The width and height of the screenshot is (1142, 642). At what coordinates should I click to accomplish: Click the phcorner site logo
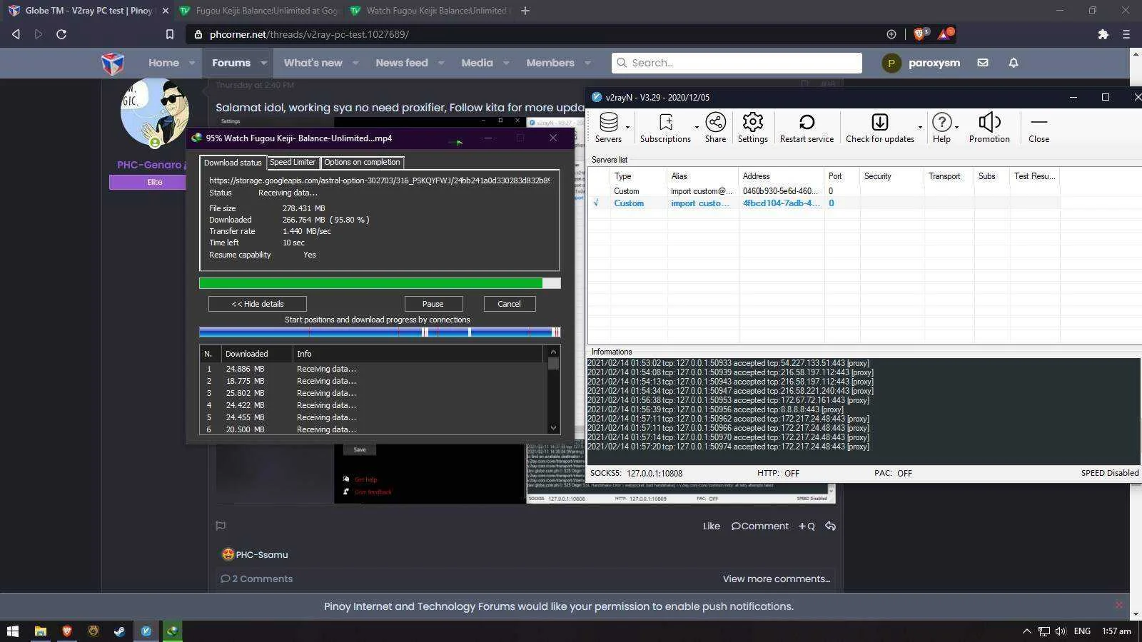tap(113, 63)
